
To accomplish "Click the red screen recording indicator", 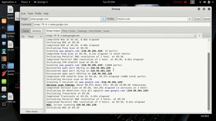I will [185, 2].
